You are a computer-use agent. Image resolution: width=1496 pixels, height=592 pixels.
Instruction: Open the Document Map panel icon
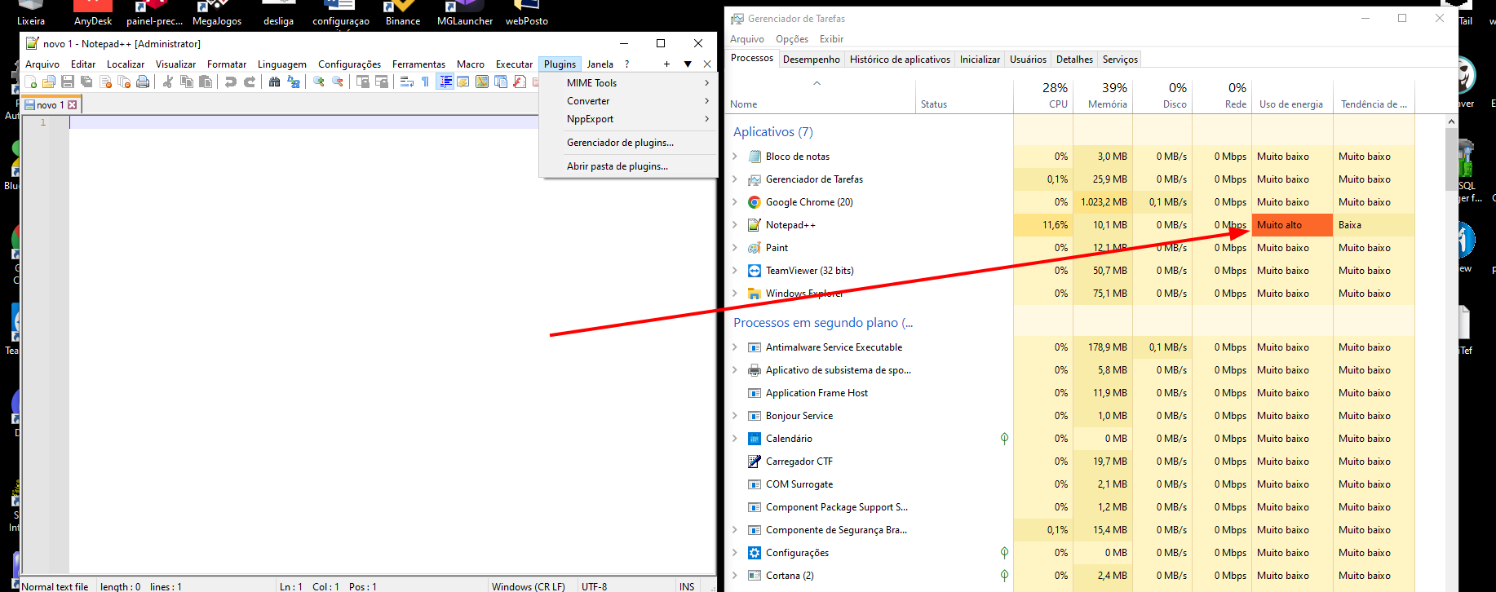click(482, 82)
